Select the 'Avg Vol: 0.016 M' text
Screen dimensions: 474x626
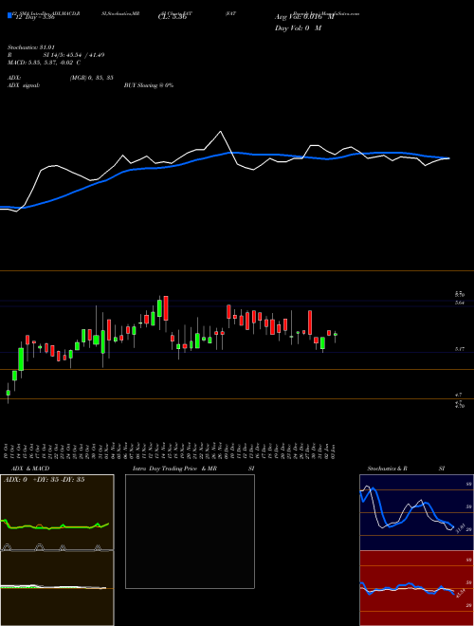pos(304,17)
